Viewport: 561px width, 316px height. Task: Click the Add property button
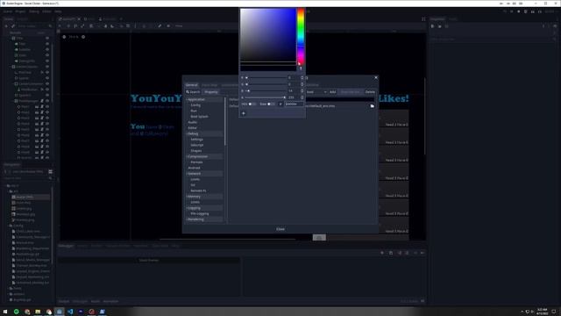click(332, 92)
